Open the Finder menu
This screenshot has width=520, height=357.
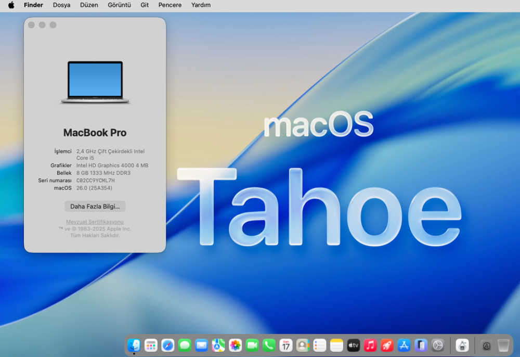point(33,5)
